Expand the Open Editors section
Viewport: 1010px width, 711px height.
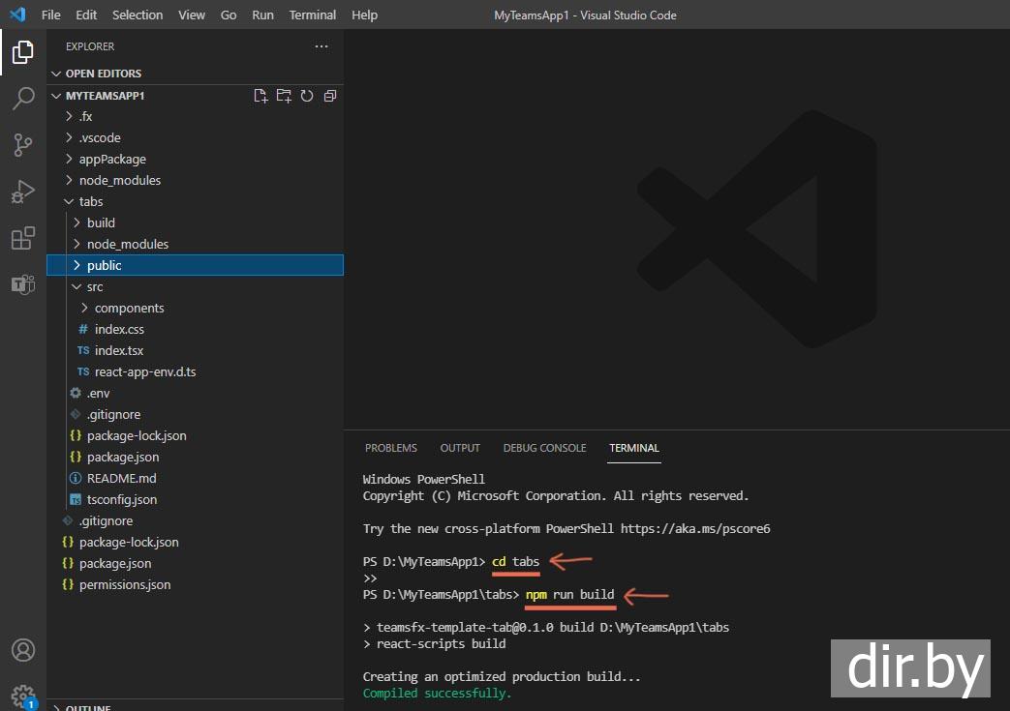103,74
